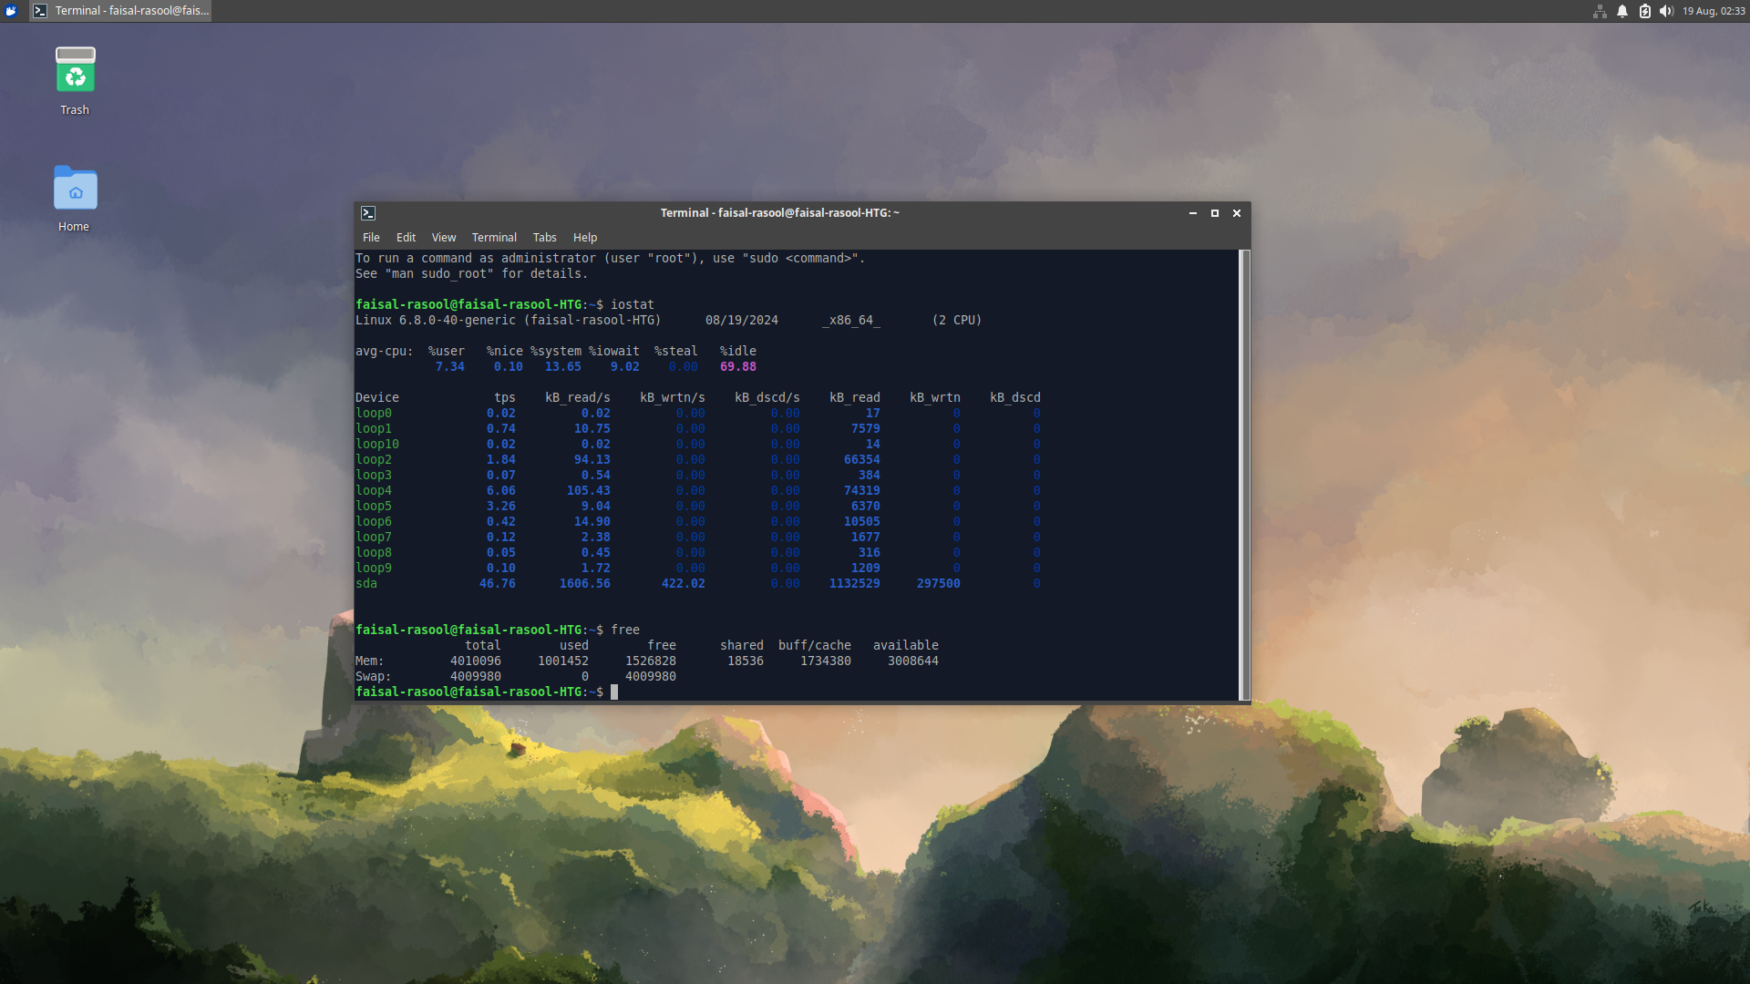Open the Edit menu in Terminal

(406, 237)
